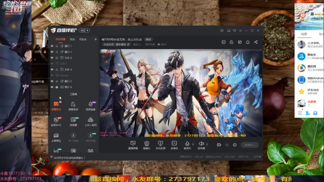The width and height of the screenshot is (324, 182).
Task: Show the hidden Nanaka source
Action: tap(52, 75)
